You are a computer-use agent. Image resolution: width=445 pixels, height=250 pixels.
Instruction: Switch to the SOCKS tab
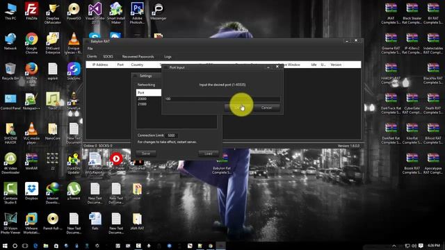(x=108, y=57)
